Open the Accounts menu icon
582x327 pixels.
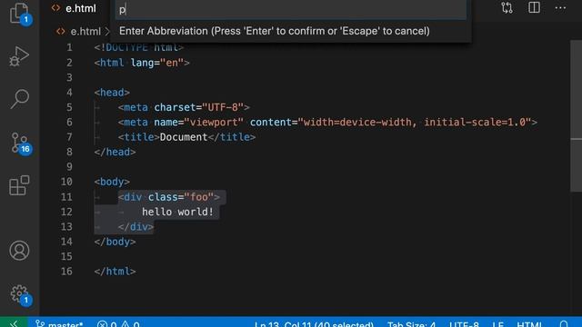[x=19, y=251]
